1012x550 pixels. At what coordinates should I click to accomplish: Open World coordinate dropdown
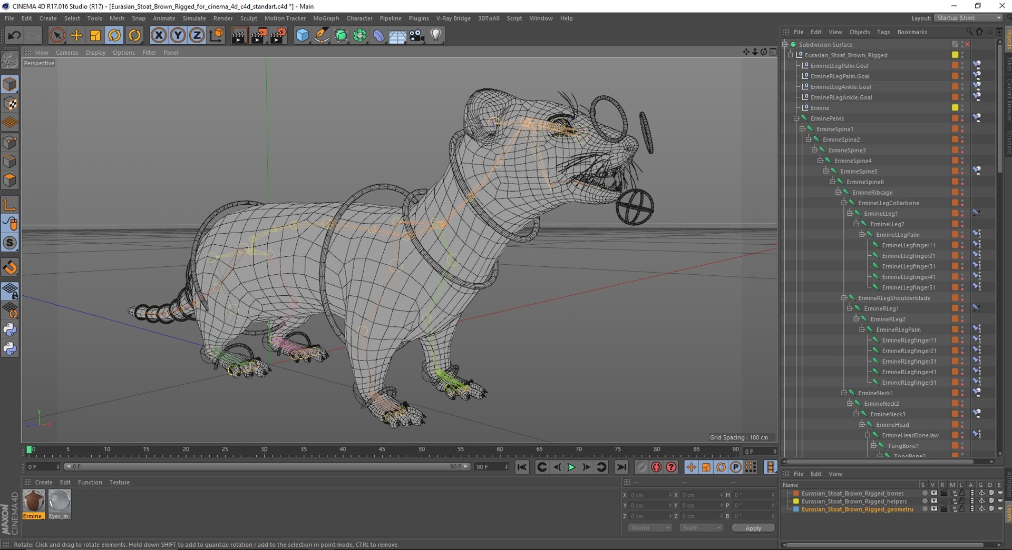coord(649,528)
